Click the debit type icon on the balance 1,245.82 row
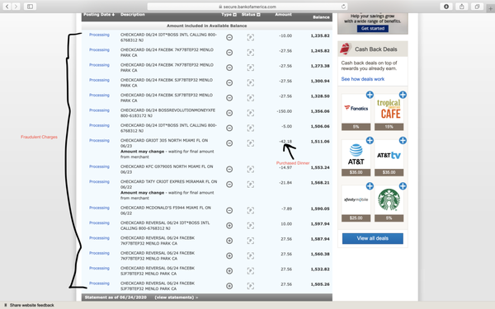Image resolution: width=495 pixels, height=309 pixels. point(229,53)
